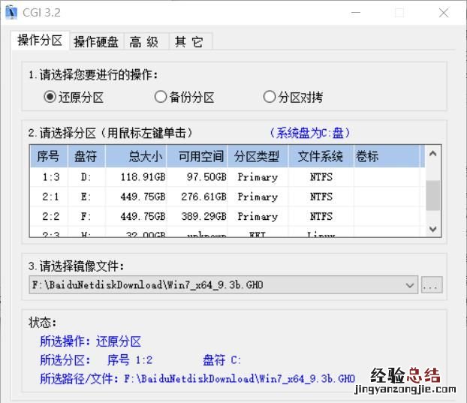
Task: Click the browse "..." button for image file
Action: click(431, 285)
